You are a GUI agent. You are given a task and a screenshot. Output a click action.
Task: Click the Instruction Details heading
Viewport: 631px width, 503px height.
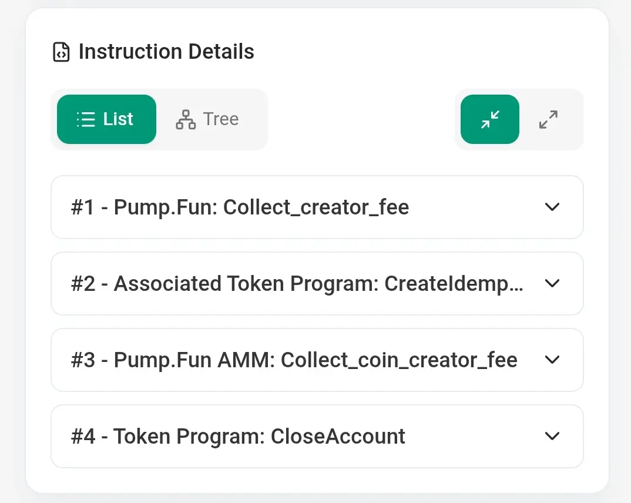click(x=166, y=52)
